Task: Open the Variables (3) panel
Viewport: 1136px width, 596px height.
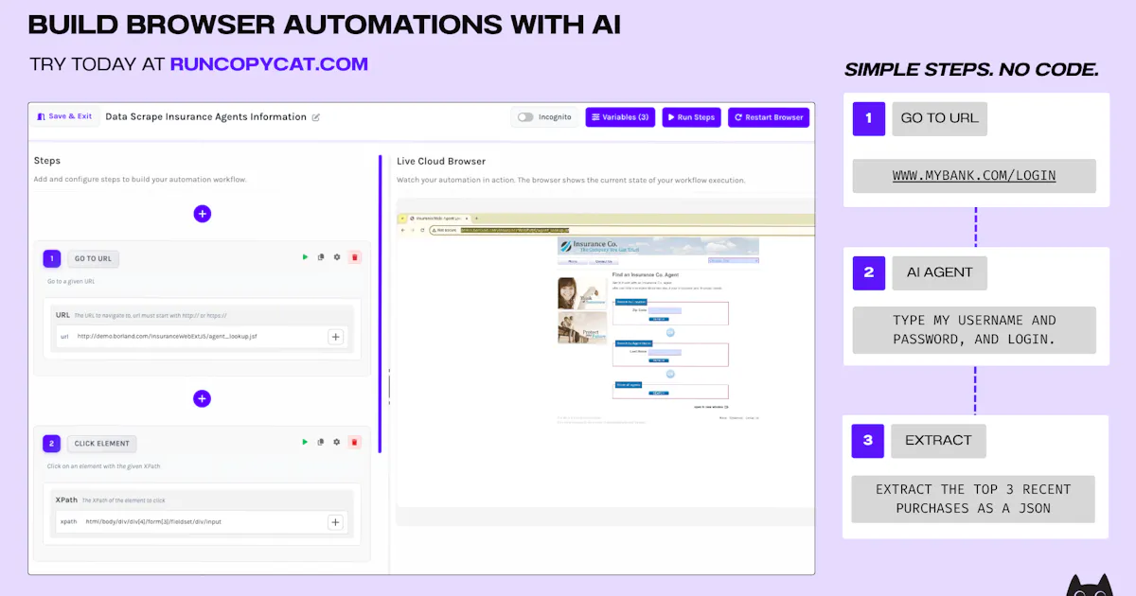Action: tap(620, 117)
